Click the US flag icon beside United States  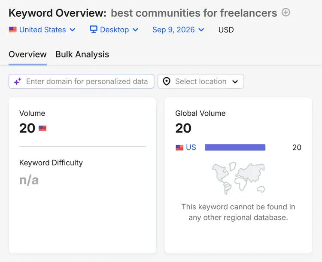[13, 30]
